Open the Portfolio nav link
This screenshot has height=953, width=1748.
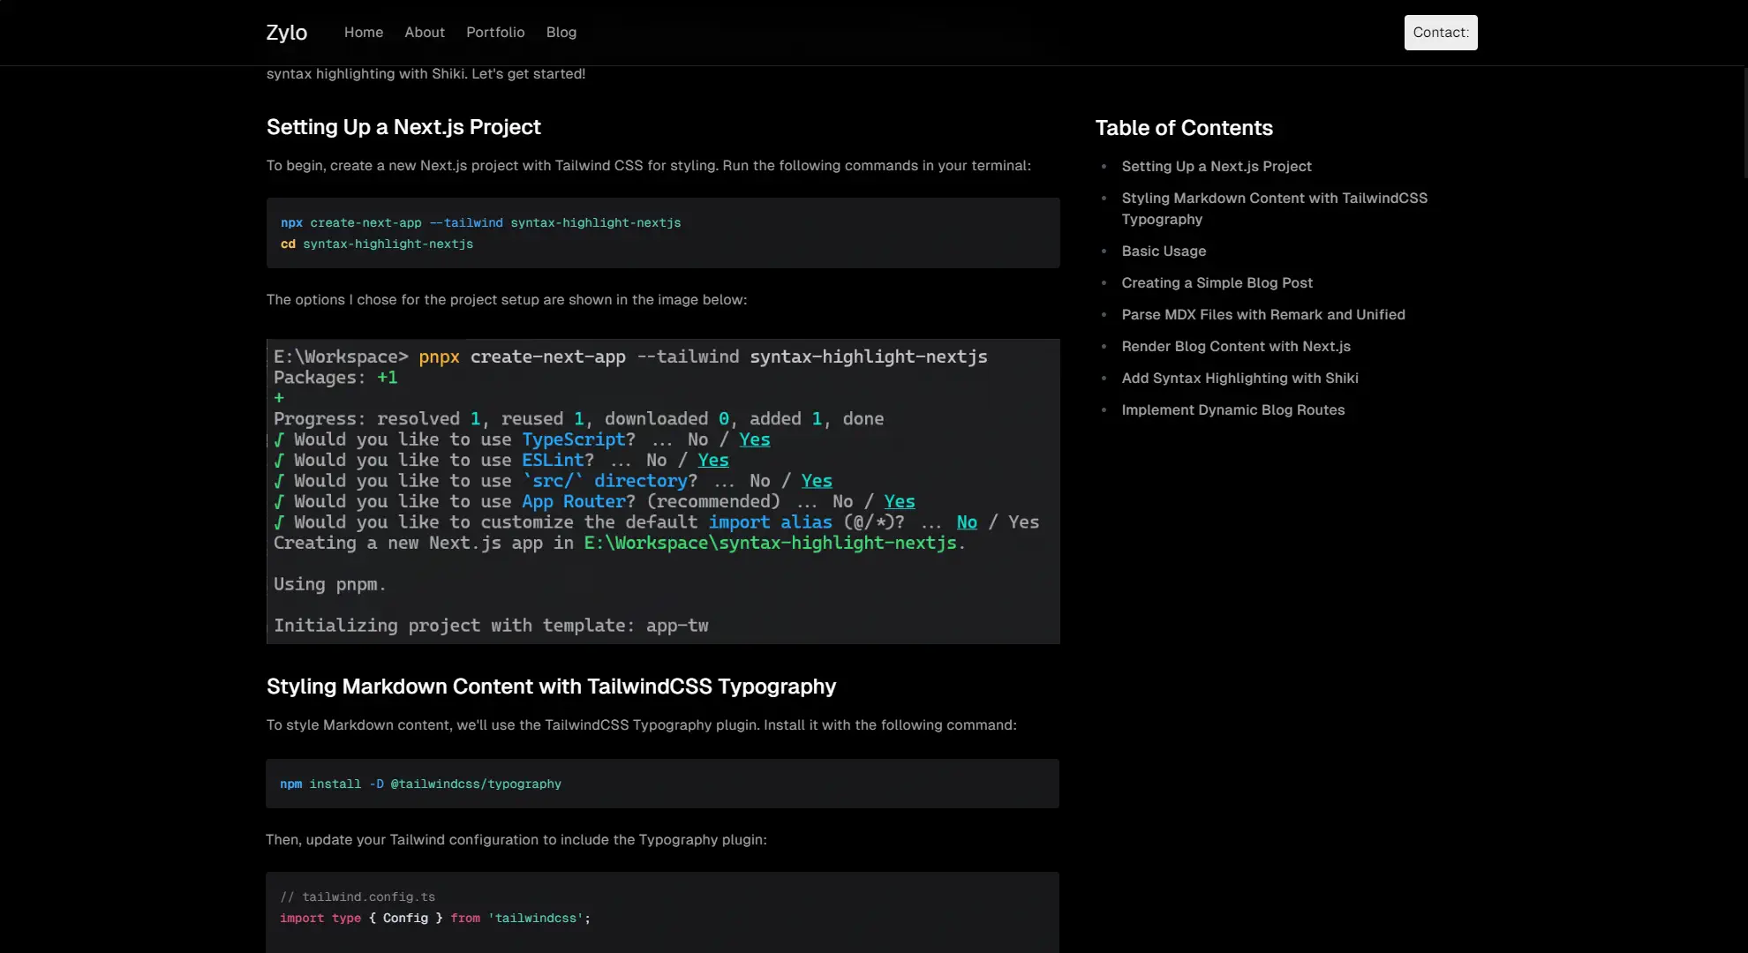click(x=494, y=33)
